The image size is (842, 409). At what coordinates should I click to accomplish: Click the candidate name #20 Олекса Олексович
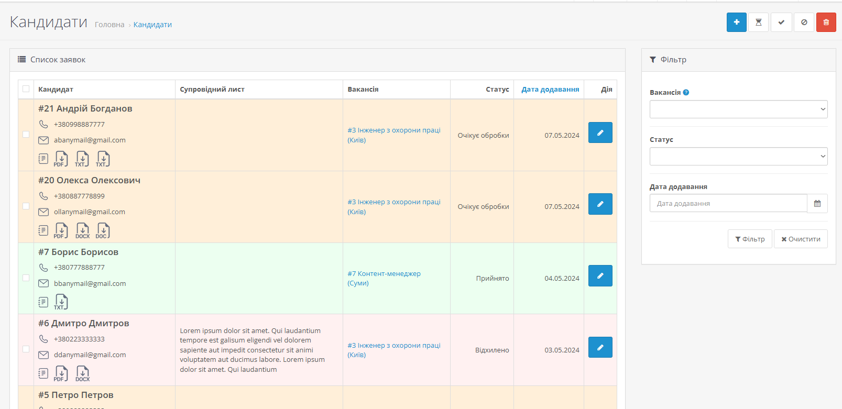[89, 180]
